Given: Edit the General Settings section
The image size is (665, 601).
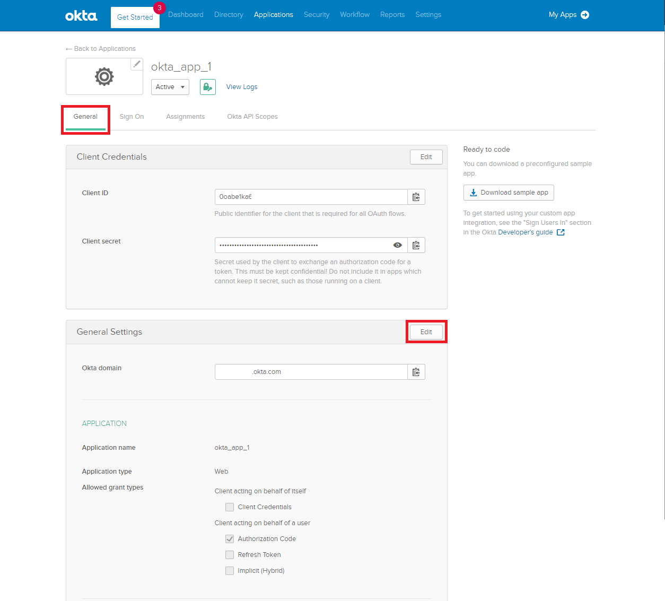Looking at the screenshot, I should [x=426, y=332].
